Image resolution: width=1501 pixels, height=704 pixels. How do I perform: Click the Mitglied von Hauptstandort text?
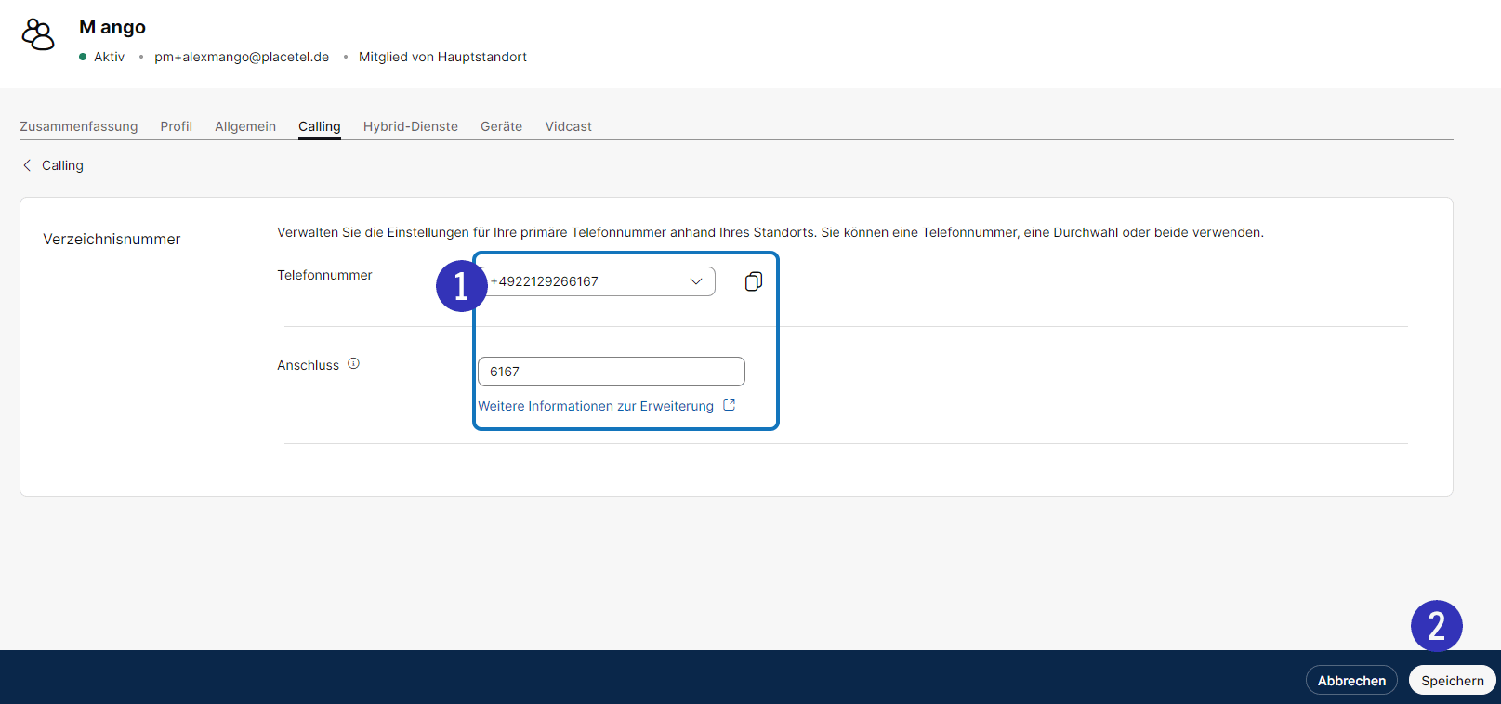(x=442, y=57)
